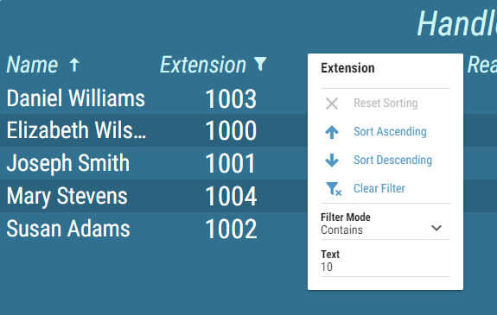Click the Reset Sorting X icon
The width and height of the screenshot is (497, 315).
[x=332, y=104]
